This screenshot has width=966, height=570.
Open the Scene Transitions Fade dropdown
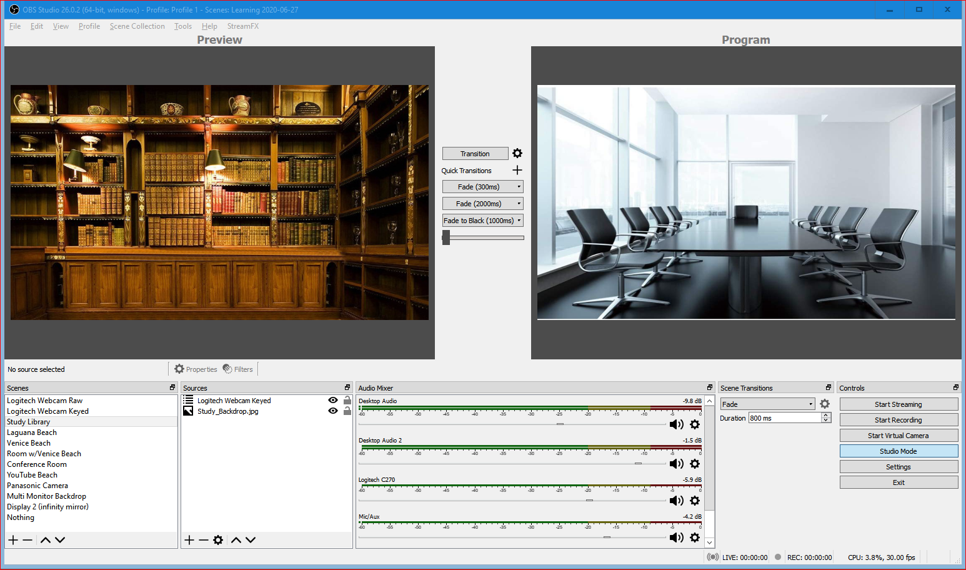(809, 404)
